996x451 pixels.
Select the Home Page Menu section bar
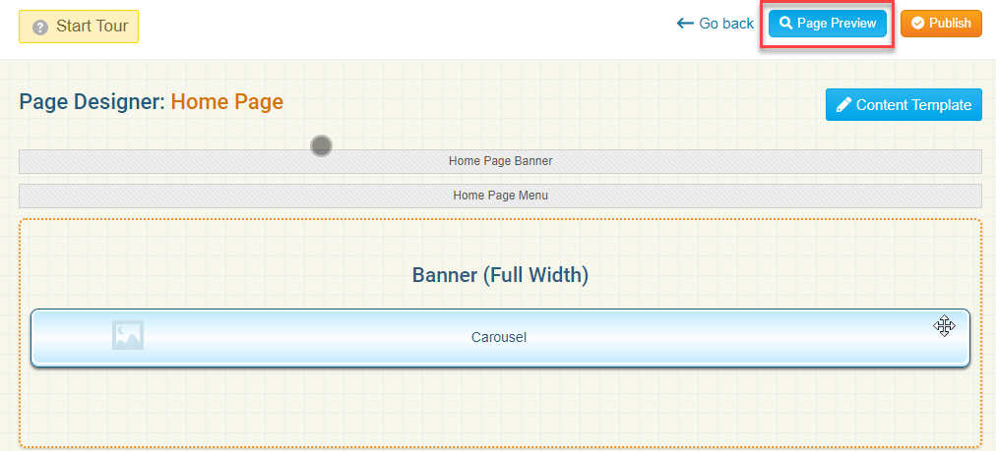[500, 196]
